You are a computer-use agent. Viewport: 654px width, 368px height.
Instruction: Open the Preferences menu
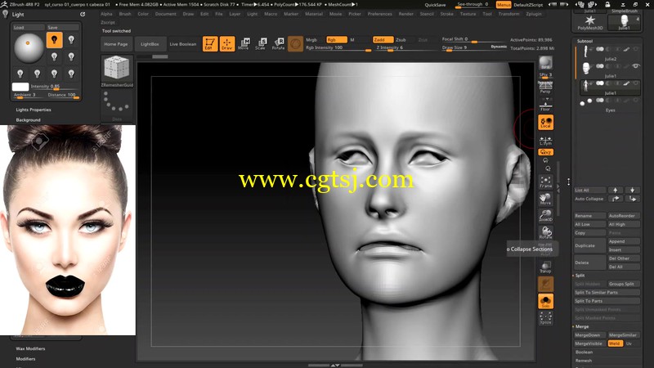(x=379, y=14)
